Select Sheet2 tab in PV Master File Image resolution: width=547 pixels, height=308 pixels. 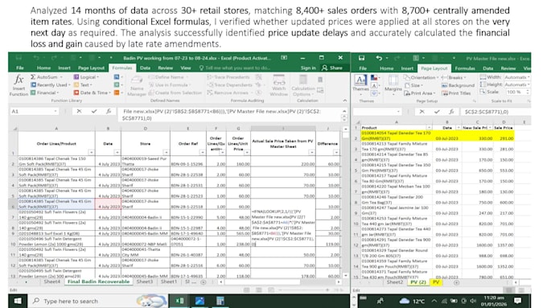click(x=395, y=282)
